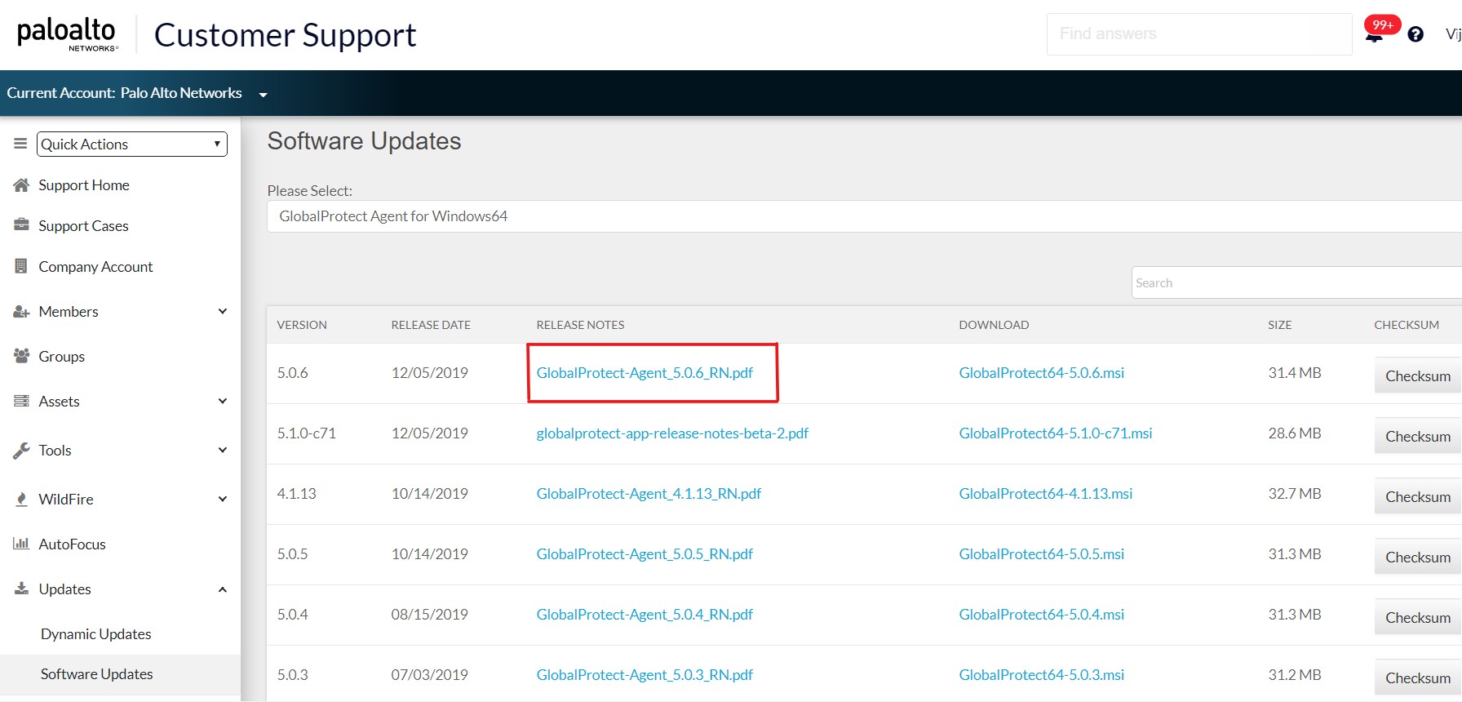1462x702 pixels.
Task: Click the 99+ notification count badge
Action: point(1383,24)
